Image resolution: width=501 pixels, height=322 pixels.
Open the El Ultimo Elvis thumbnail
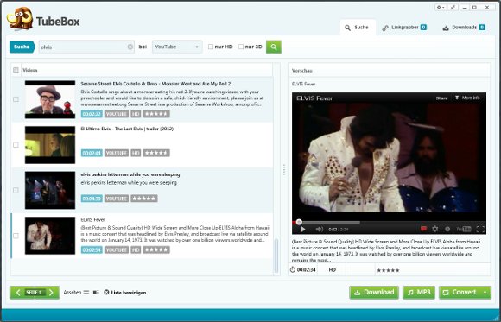click(50, 145)
